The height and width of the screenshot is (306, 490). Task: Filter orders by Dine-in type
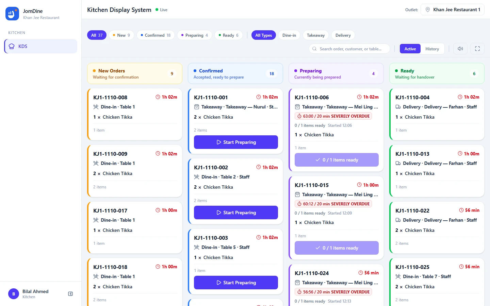click(289, 35)
